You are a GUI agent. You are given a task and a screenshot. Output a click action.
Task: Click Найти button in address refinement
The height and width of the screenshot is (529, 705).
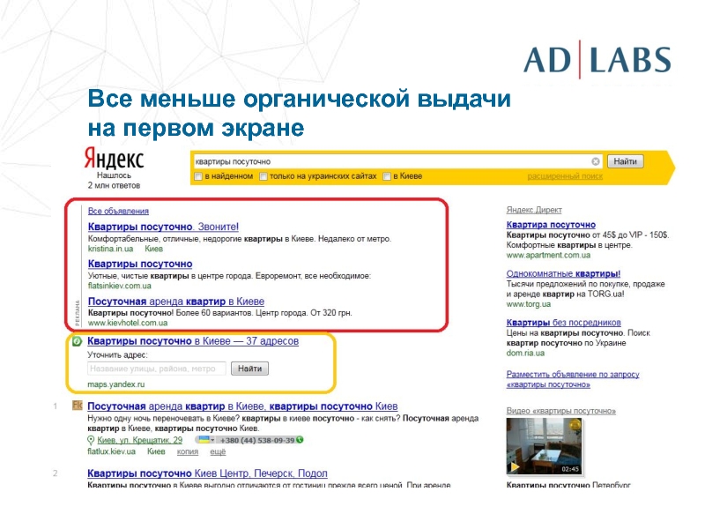249,369
